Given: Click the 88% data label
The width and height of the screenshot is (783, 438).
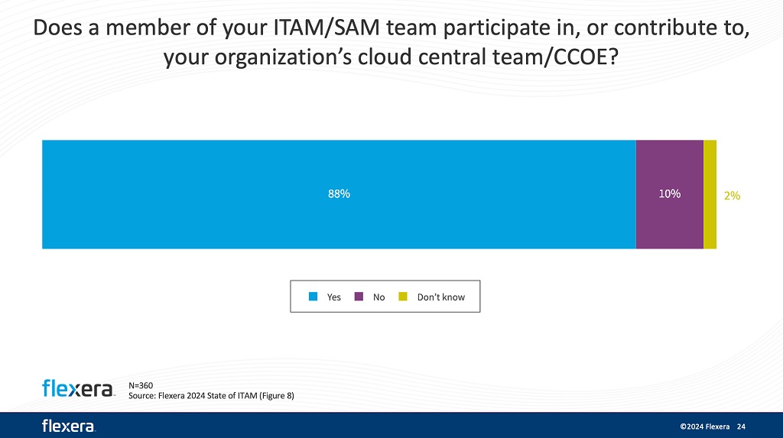Looking at the screenshot, I should 339,194.
